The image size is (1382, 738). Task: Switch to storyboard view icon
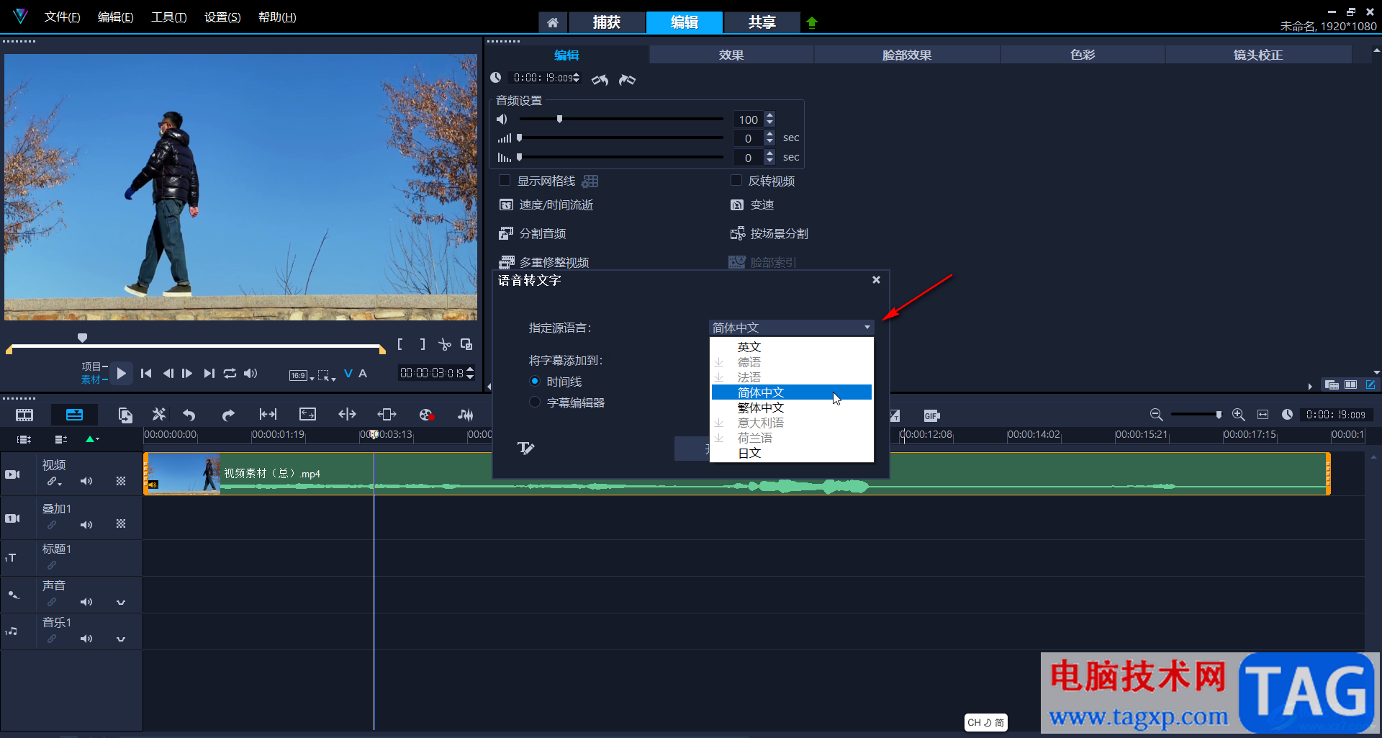24,415
